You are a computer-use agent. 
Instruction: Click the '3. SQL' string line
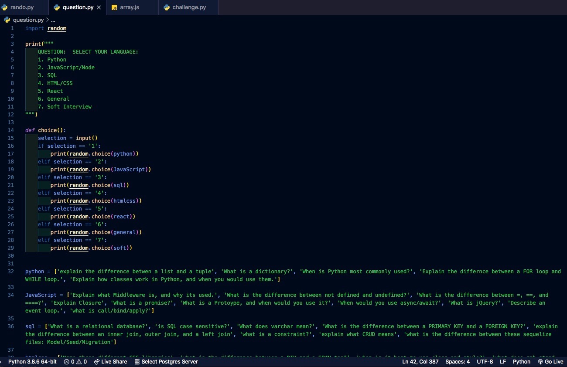pos(47,75)
